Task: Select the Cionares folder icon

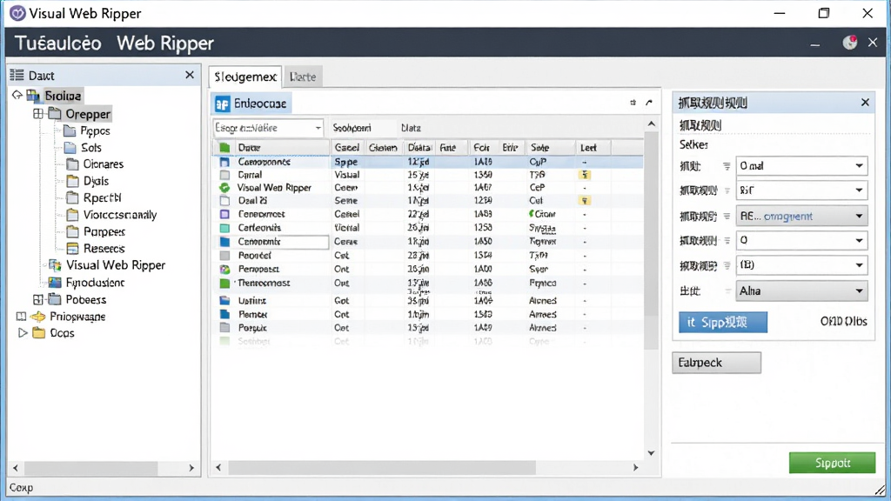Action: click(73, 164)
